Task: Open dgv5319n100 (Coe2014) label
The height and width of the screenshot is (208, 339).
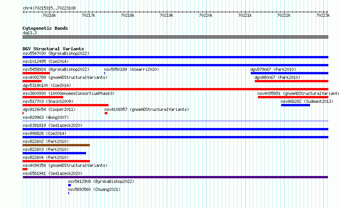Action: tap(47, 85)
